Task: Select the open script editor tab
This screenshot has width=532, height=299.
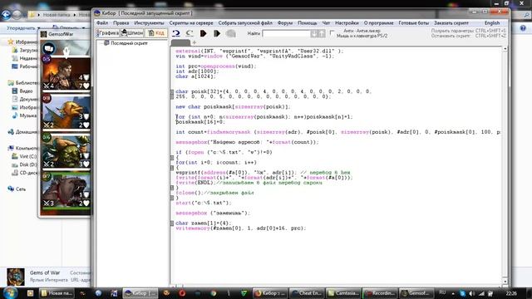Action: point(180,42)
